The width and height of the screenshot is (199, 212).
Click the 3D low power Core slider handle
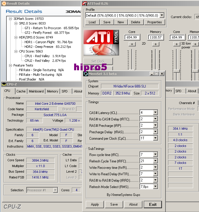[x=177, y=71]
